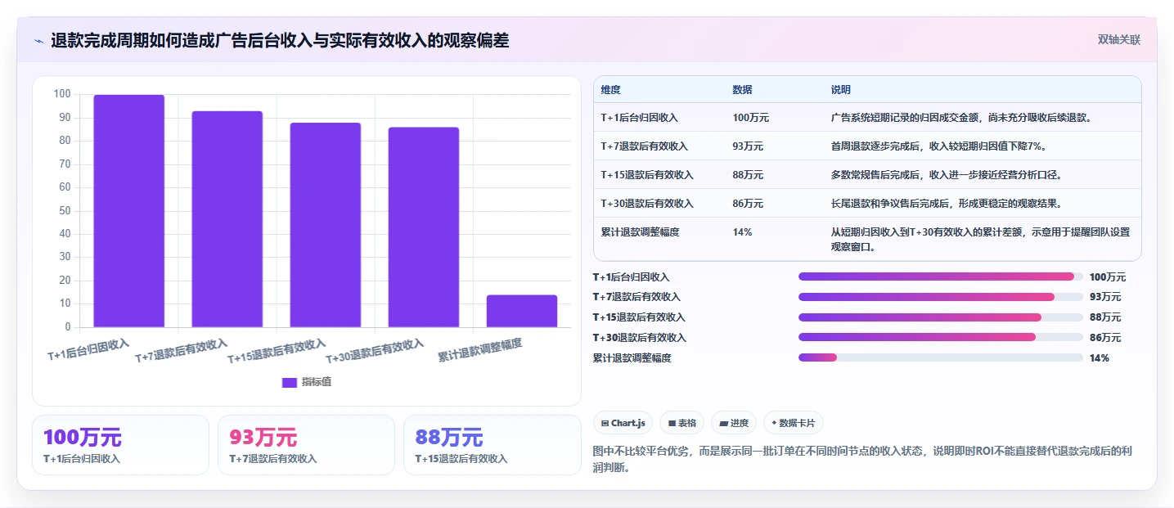The height and width of the screenshot is (508, 1174).
Task: Select the T+1后台归因收入 chart bar
Action: [x=128, y=211]
